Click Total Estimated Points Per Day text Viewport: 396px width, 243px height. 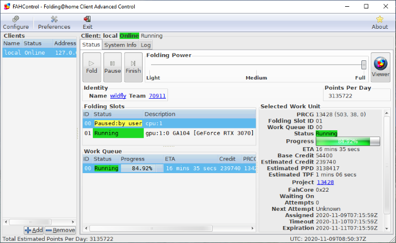point(58,238)
